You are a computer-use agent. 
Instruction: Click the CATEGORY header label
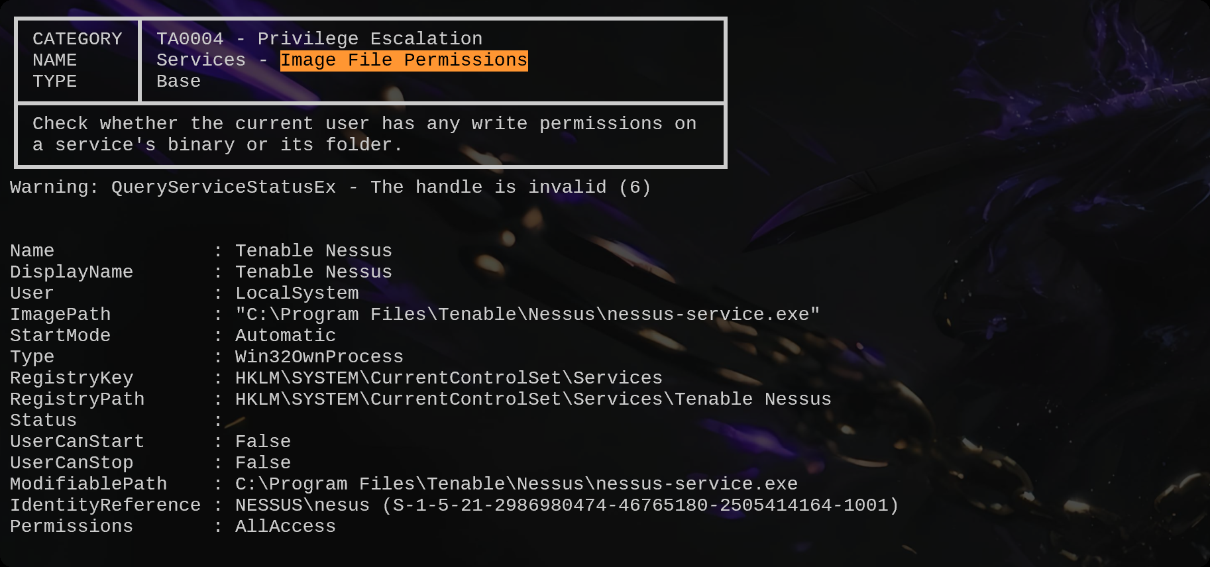(77, 39)
